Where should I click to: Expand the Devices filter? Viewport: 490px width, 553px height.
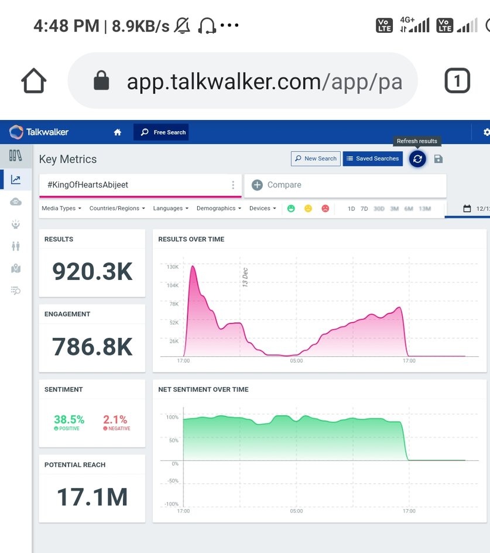[263, 209]
